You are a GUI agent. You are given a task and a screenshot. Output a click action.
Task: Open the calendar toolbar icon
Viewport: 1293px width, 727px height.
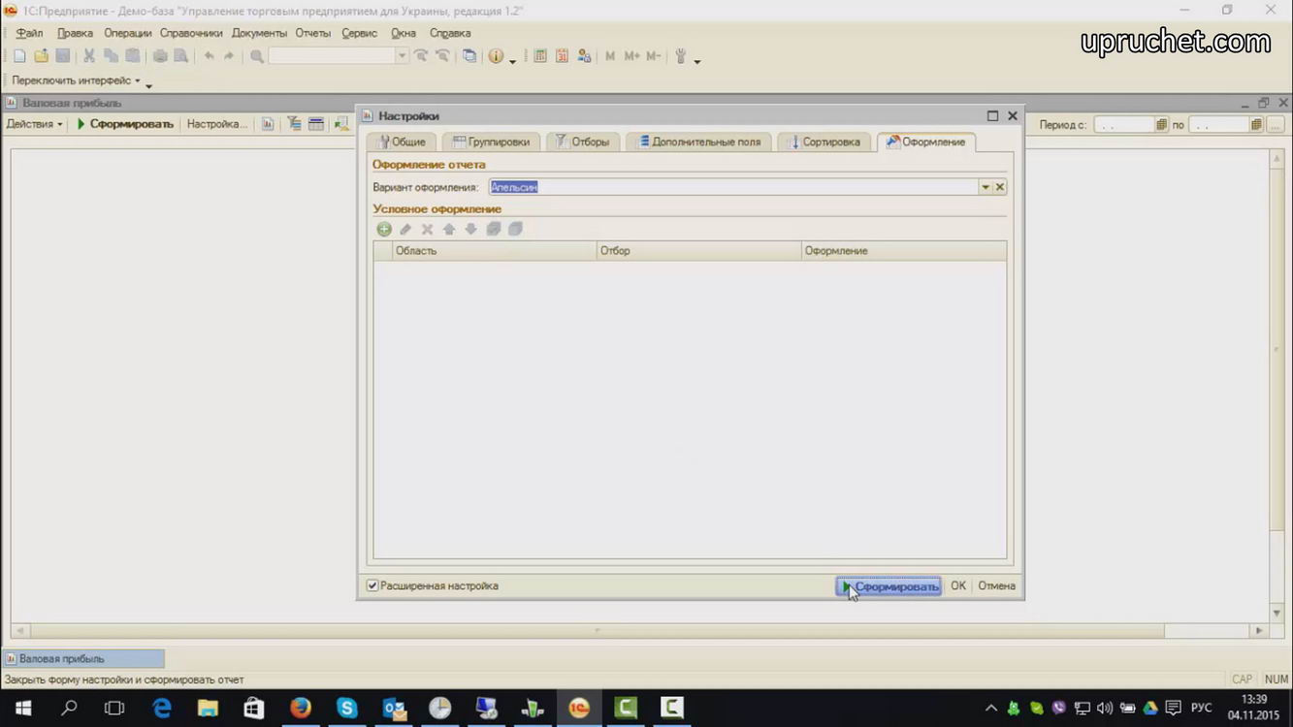562,56
